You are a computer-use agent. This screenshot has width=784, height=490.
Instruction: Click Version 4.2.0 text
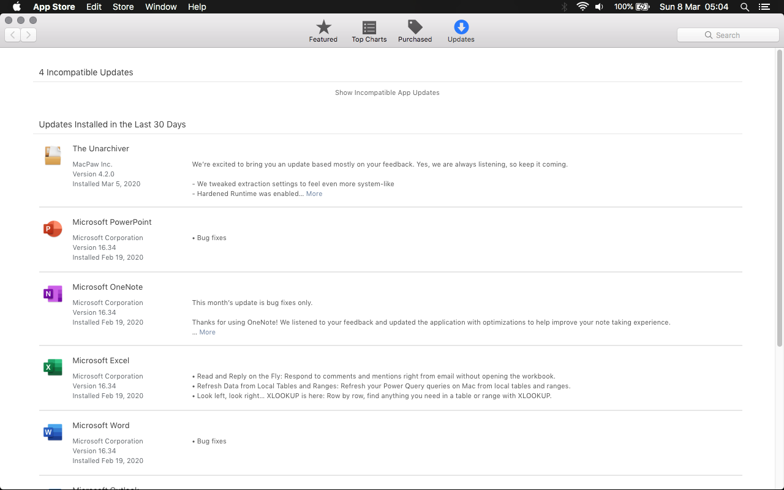coord(94,174)
